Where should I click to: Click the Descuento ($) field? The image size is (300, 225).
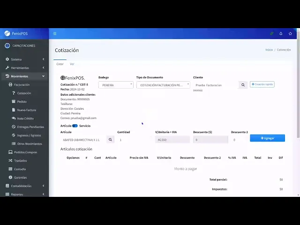(210, 140)
